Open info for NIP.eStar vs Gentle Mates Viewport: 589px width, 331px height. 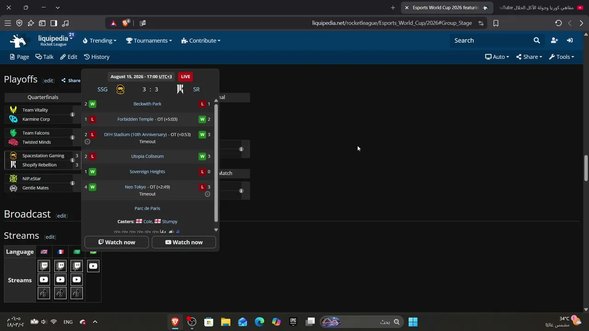[72, 183]
